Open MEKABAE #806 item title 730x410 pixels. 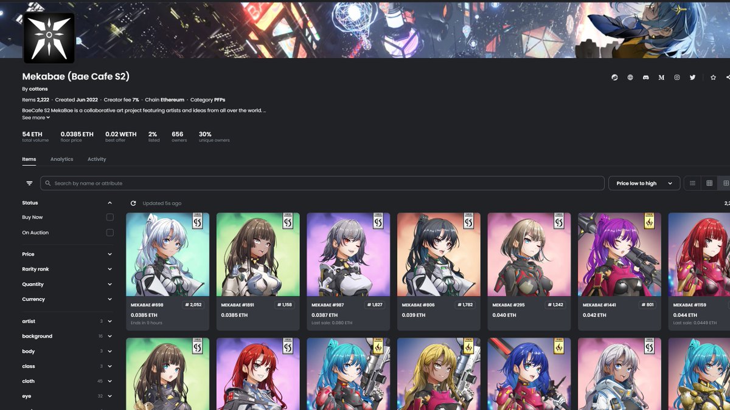[x=418, y=305]
